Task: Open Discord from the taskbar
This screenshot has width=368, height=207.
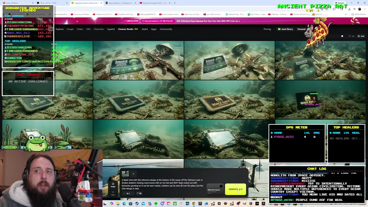Action: [162, 204]
